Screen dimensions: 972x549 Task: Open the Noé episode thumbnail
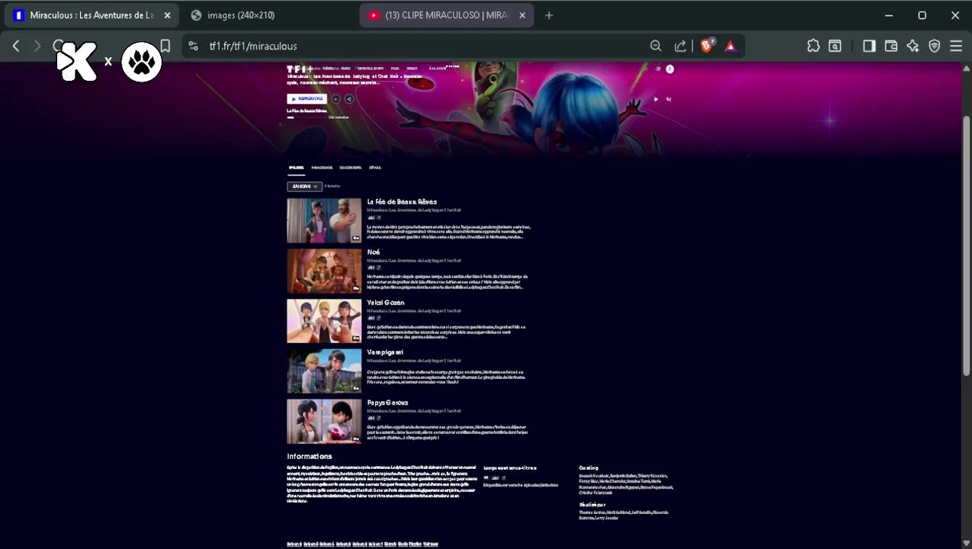pos(324,271)
